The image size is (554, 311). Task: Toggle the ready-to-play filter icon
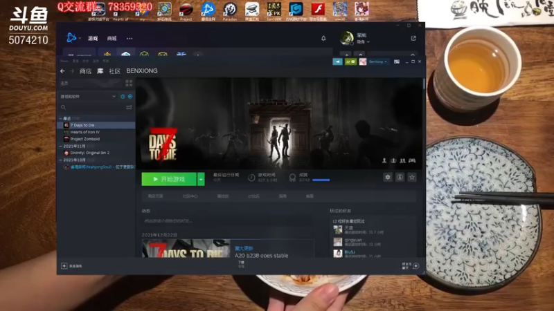130,96
